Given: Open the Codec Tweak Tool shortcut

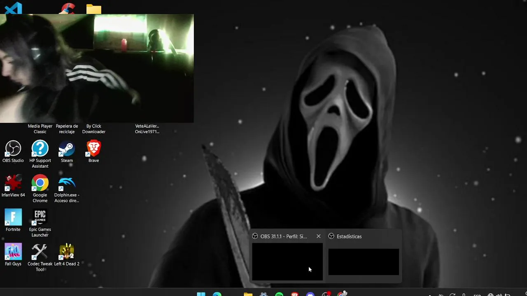Looking at the screenshot, I should 40,258.
